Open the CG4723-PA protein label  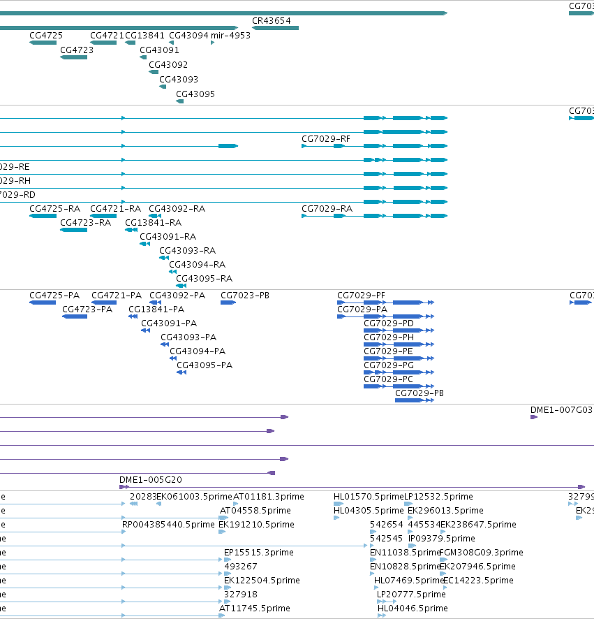pos(87,309)
